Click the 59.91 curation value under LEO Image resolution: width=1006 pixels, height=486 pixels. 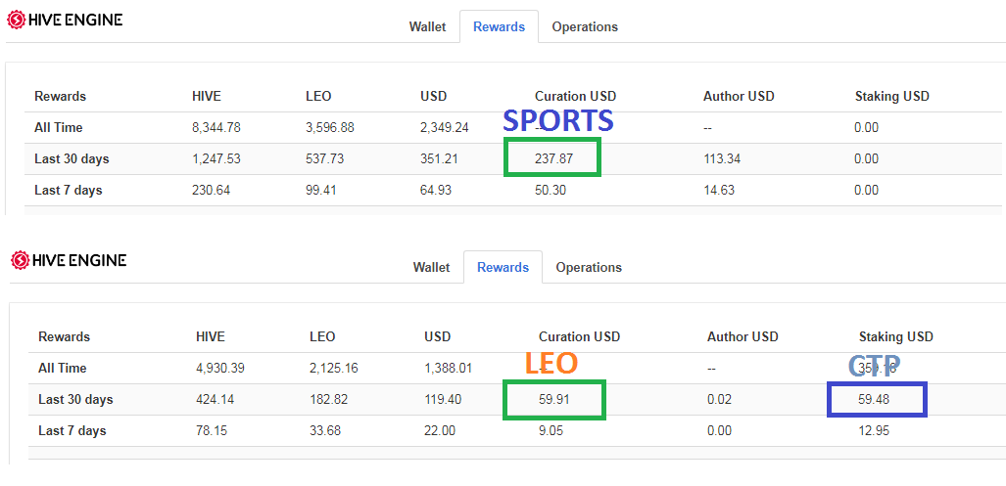point(554,400)
